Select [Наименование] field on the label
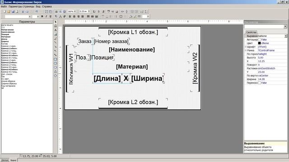Image resolution: width=289 pixels, height=162 pixels. coord(132,49)
